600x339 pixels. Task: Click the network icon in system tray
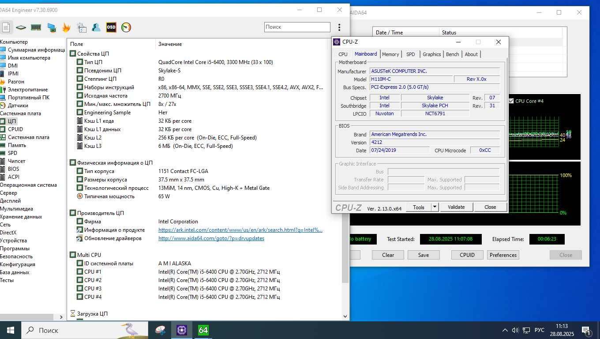pyautogui.click(x=526, y=330)
